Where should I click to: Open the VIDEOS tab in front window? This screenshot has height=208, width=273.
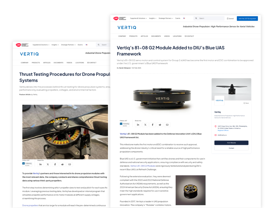click(x=167, y=36)
